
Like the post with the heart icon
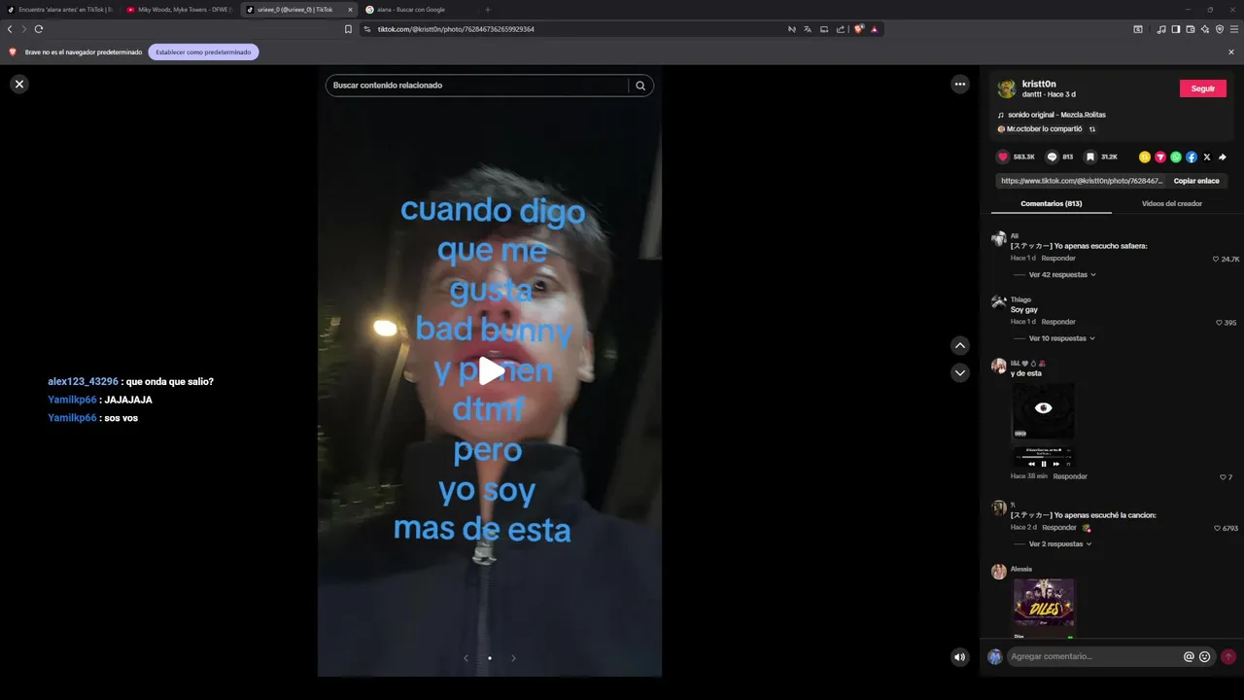(x=1003, y=157)
